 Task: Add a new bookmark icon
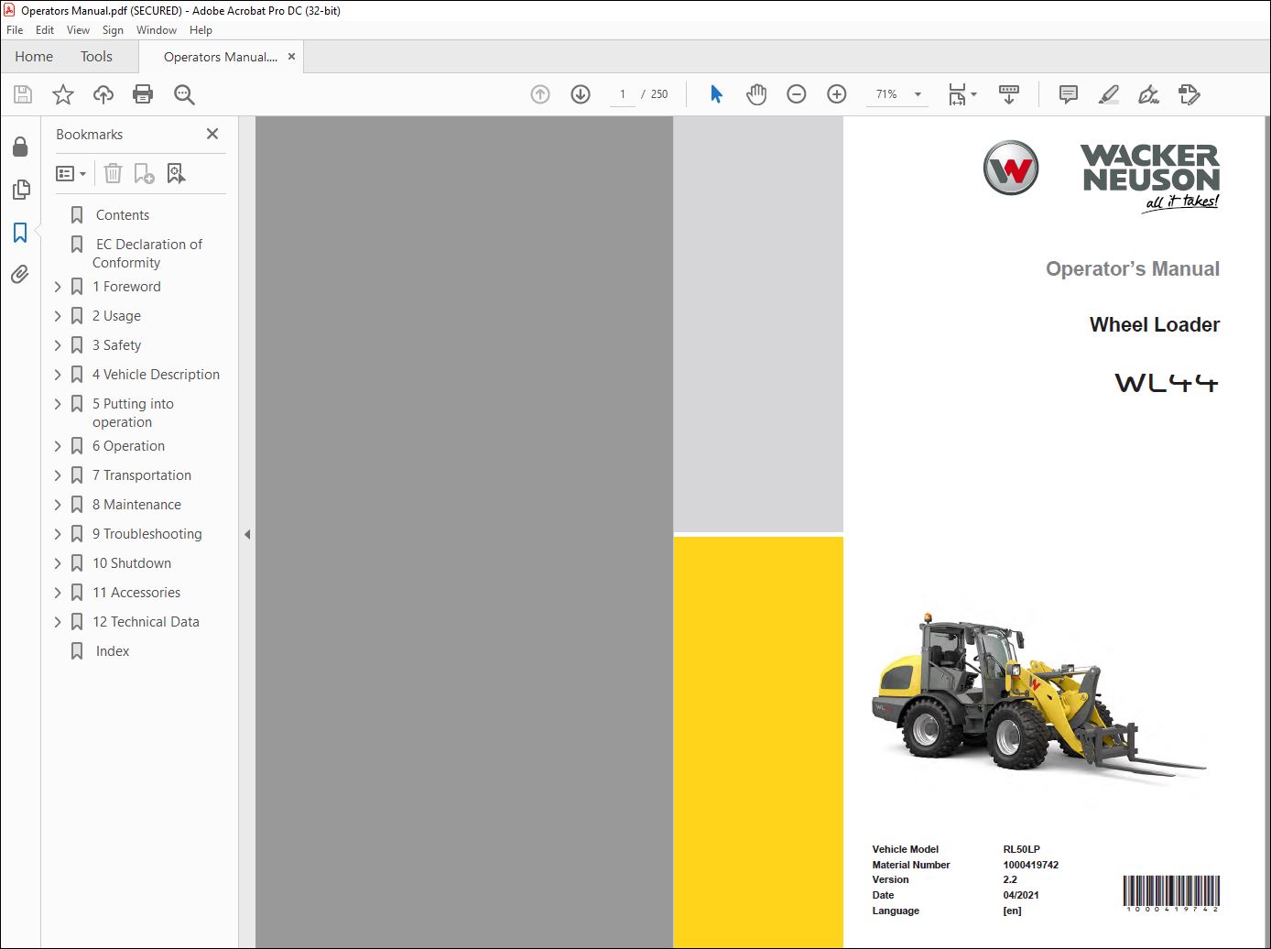tap(144, 173)
